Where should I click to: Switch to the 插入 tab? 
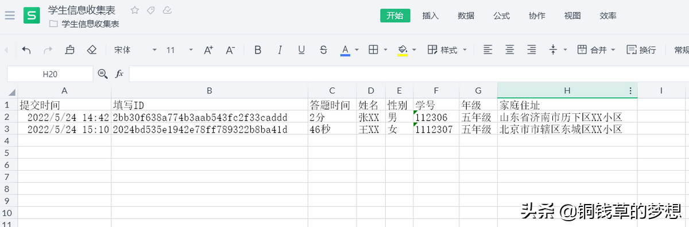(431, 16)
